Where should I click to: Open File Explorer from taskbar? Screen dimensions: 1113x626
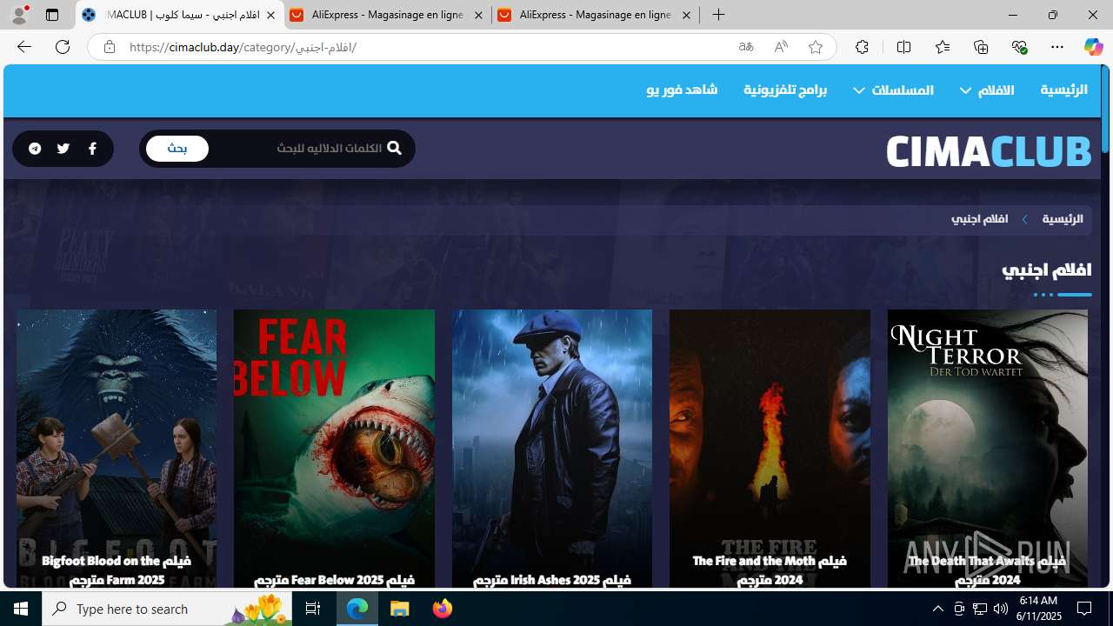click(x=400, y=609)
